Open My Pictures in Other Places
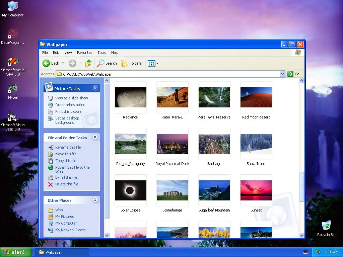Image resolution: width=343 pixels, height=257 pixels. point(65,217)
